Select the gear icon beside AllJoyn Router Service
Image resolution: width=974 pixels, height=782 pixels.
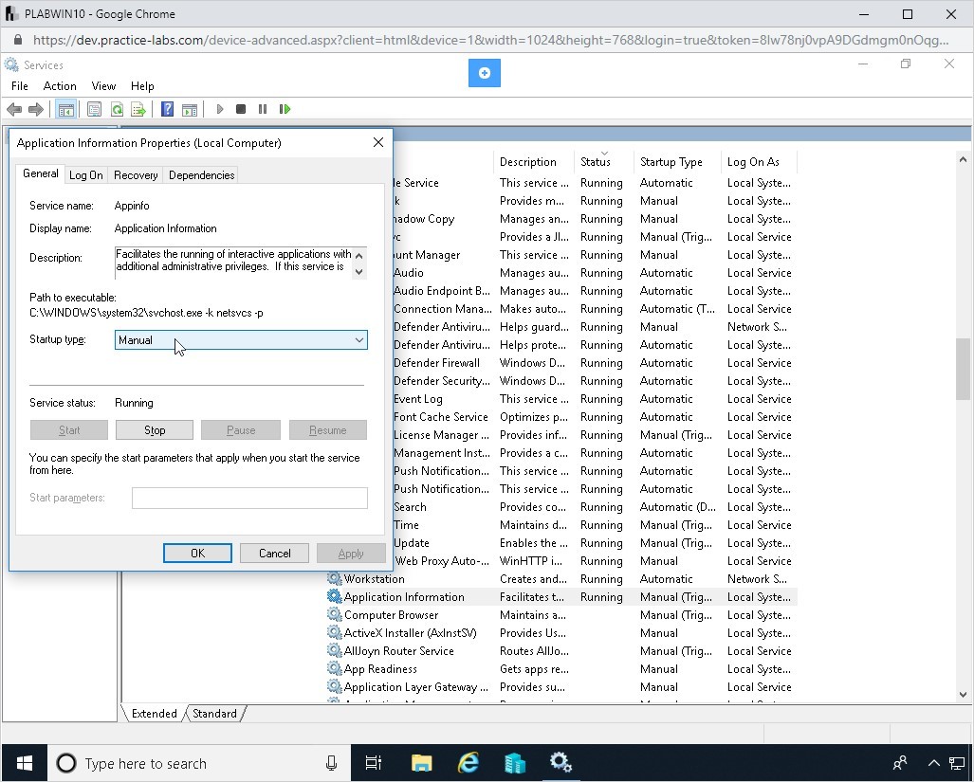pos(334,651)
